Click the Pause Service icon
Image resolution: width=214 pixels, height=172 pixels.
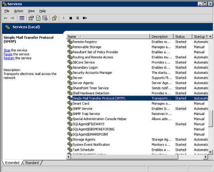[x=77, y=18]
